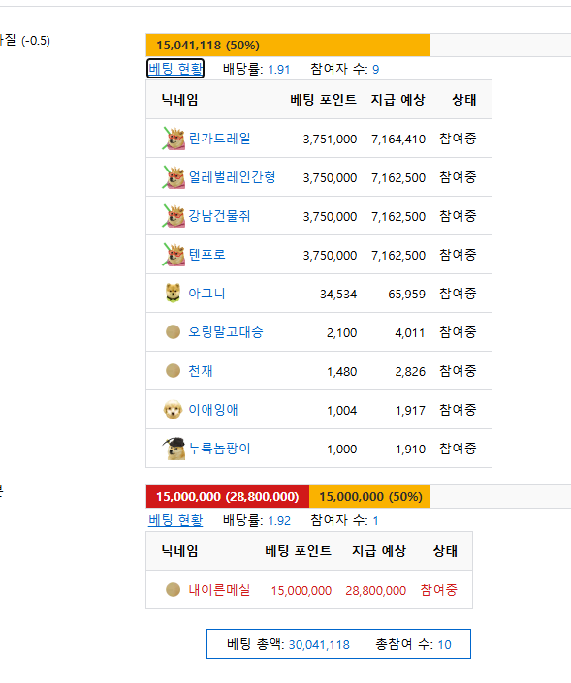
Task: Open 린가드레일 profile link
Action: (x=219, y=139)
